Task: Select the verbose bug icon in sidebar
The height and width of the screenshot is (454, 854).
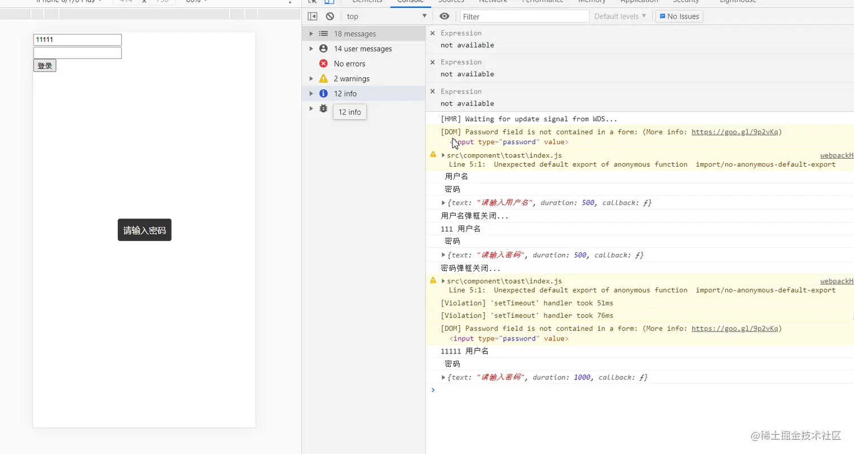Action: pos(323,108)
